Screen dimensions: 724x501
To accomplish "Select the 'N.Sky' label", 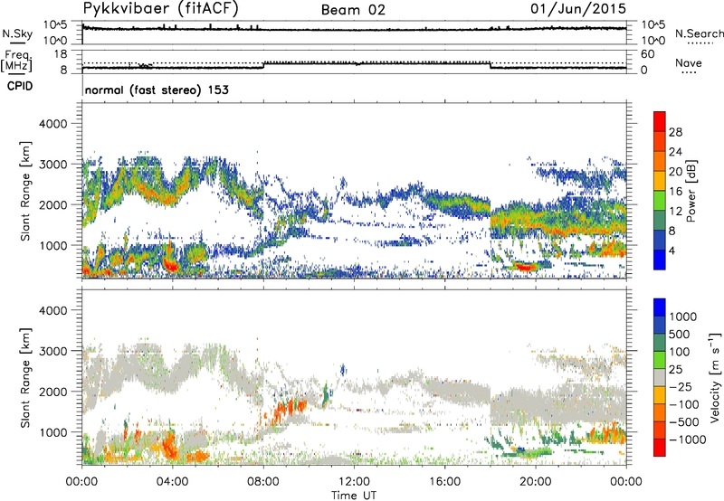I will pos(17,33).
